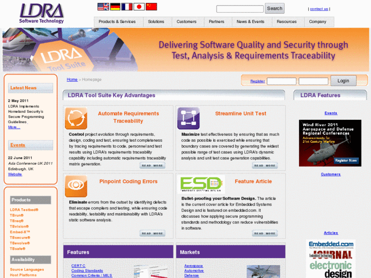Open TBvision product link
371x278 pixels.
click(19, 226)
